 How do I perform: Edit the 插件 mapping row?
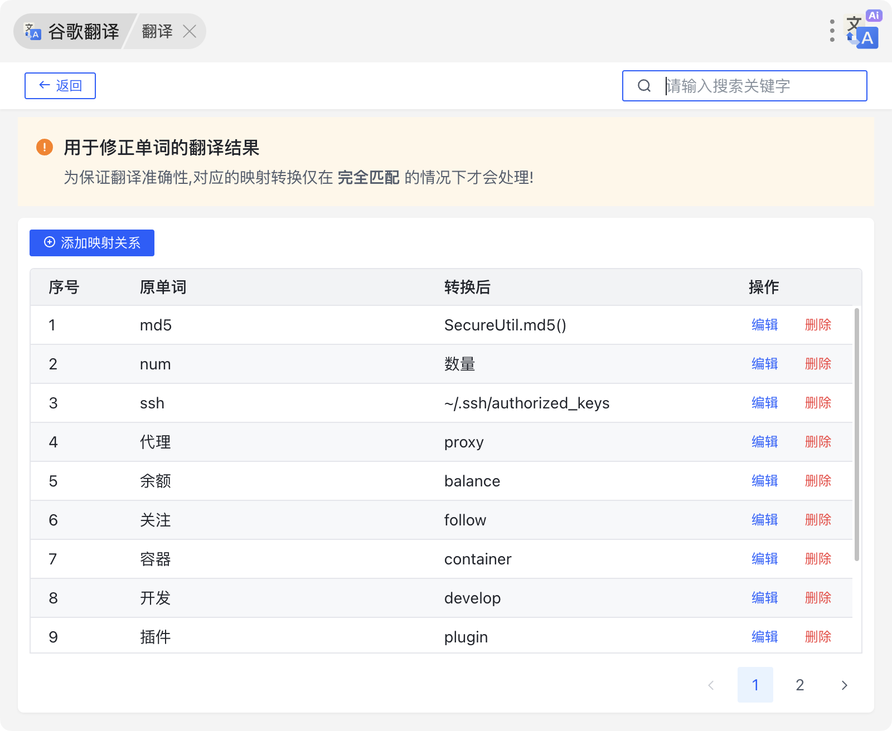(764, 637)
